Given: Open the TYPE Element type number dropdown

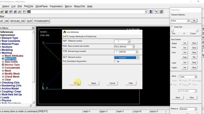Looking at the screenshot, I should click(x=136, y=52).
